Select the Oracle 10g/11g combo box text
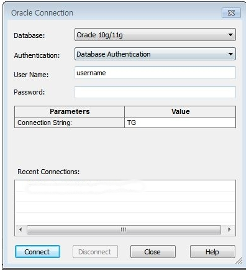This screenshot has width=249, height=273. click(99, 35)
